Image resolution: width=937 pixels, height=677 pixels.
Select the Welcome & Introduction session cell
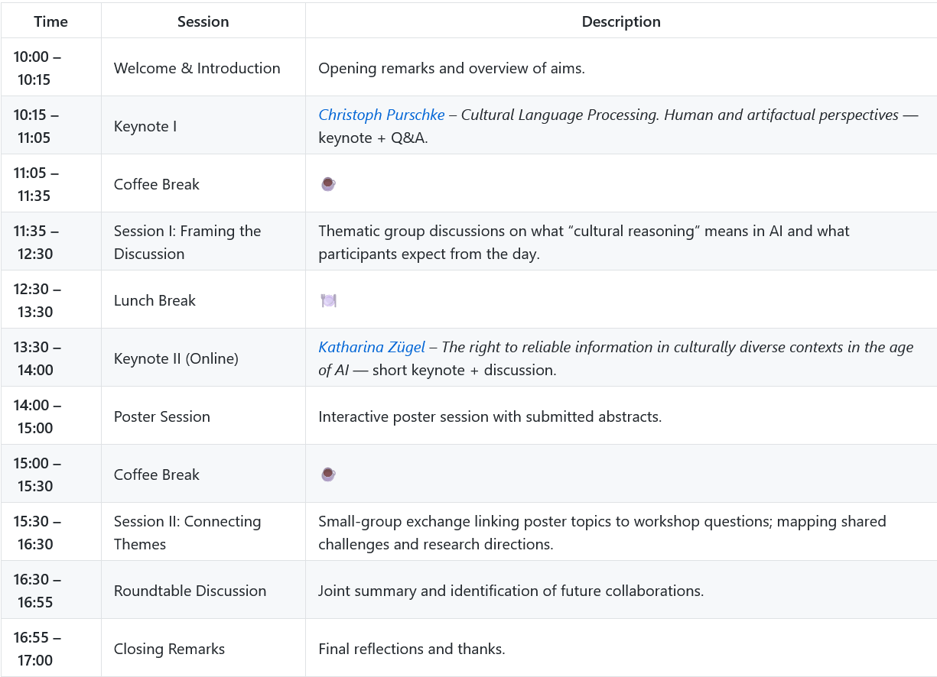coord(197,68)
